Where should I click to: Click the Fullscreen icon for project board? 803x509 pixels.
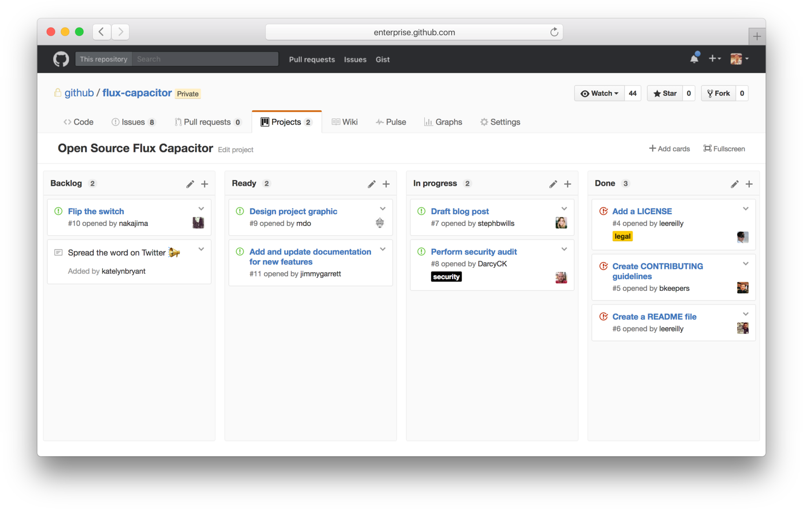(x=707, y=148)
